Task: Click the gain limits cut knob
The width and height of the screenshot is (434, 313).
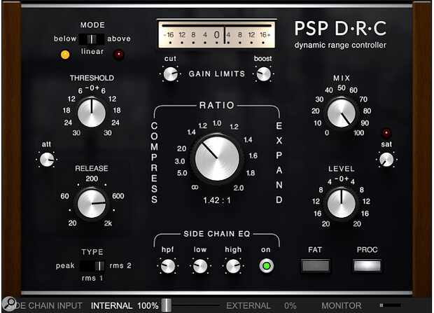Action: click(170, 74)
